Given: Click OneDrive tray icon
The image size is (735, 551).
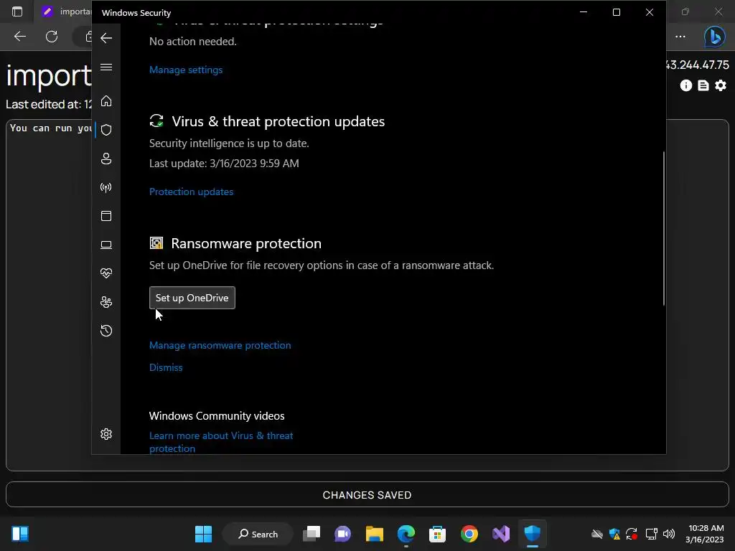Looking at the screenshot, I should click(x=596, y=534).
